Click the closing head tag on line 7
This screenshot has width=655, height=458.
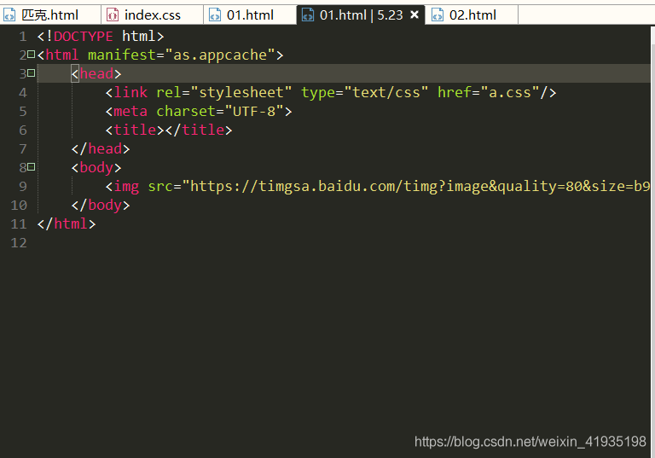(101, 148)
